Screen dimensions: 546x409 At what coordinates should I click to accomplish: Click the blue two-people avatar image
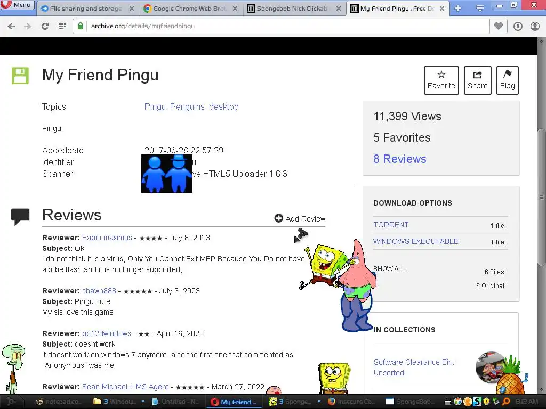[167, 174]
